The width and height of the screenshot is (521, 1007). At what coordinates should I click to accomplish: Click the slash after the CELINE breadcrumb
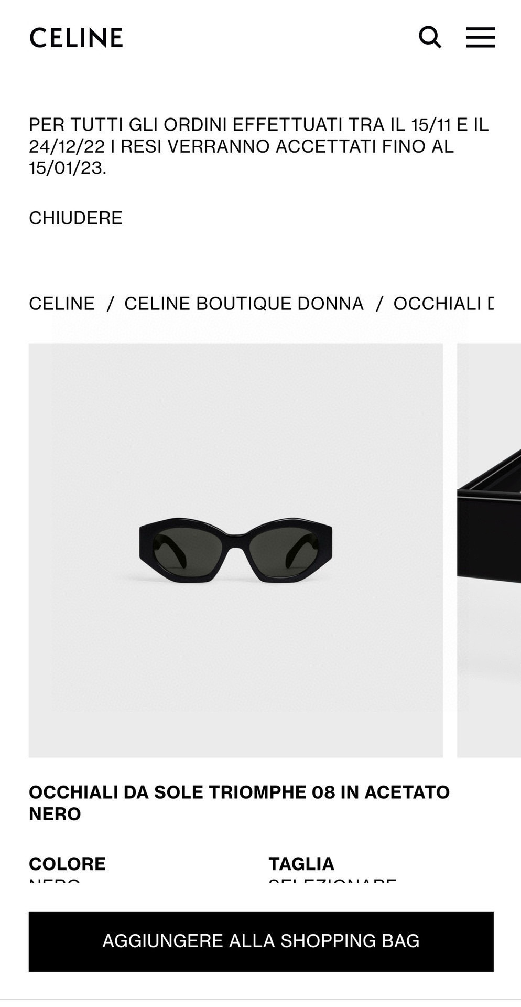pos(110,303)
